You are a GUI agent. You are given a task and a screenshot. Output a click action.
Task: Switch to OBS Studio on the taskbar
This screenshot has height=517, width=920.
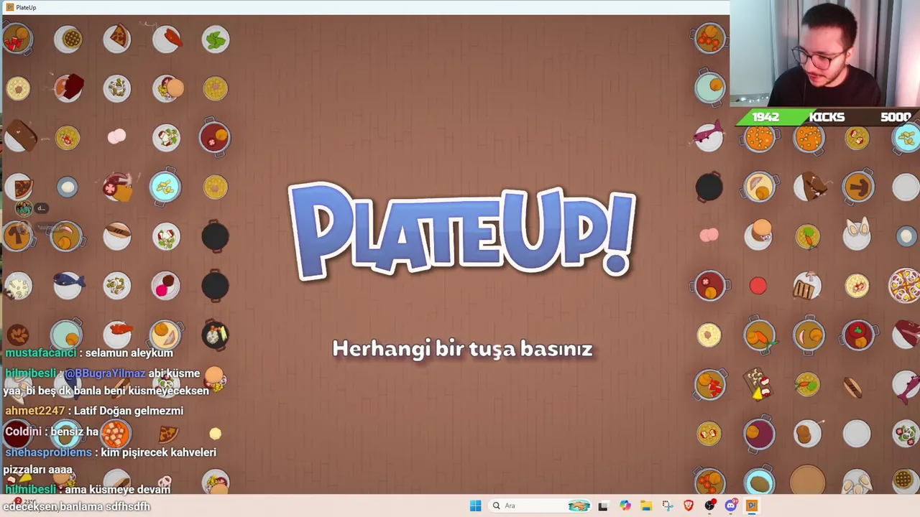[x=710, y=506]
